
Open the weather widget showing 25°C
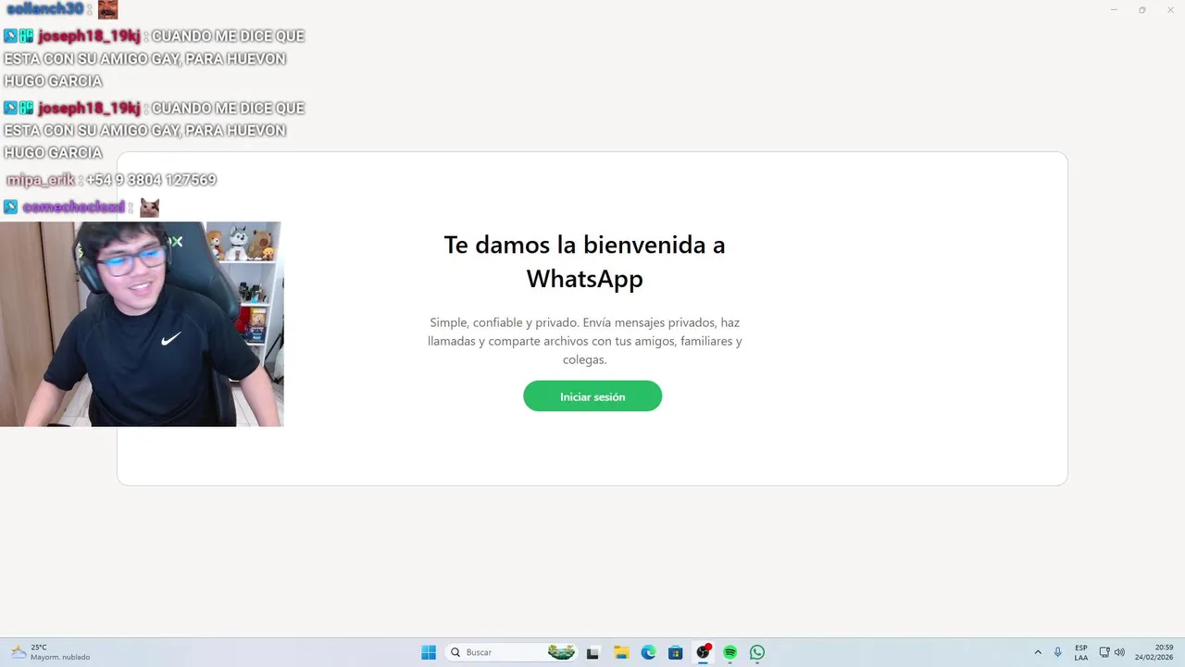pyautogui.click(x=51, y=652)
